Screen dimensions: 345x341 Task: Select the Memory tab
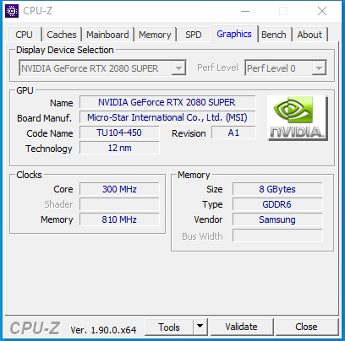coord(155,35)
